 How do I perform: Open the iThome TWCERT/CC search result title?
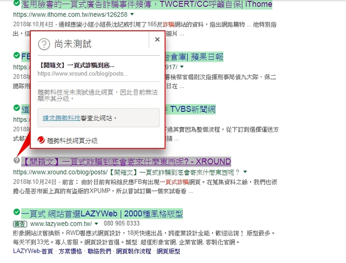147,4
